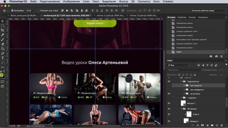The height and width of the screenshot is (128, 228).
Task: Add layer style fx button
Action: [198, 125]
